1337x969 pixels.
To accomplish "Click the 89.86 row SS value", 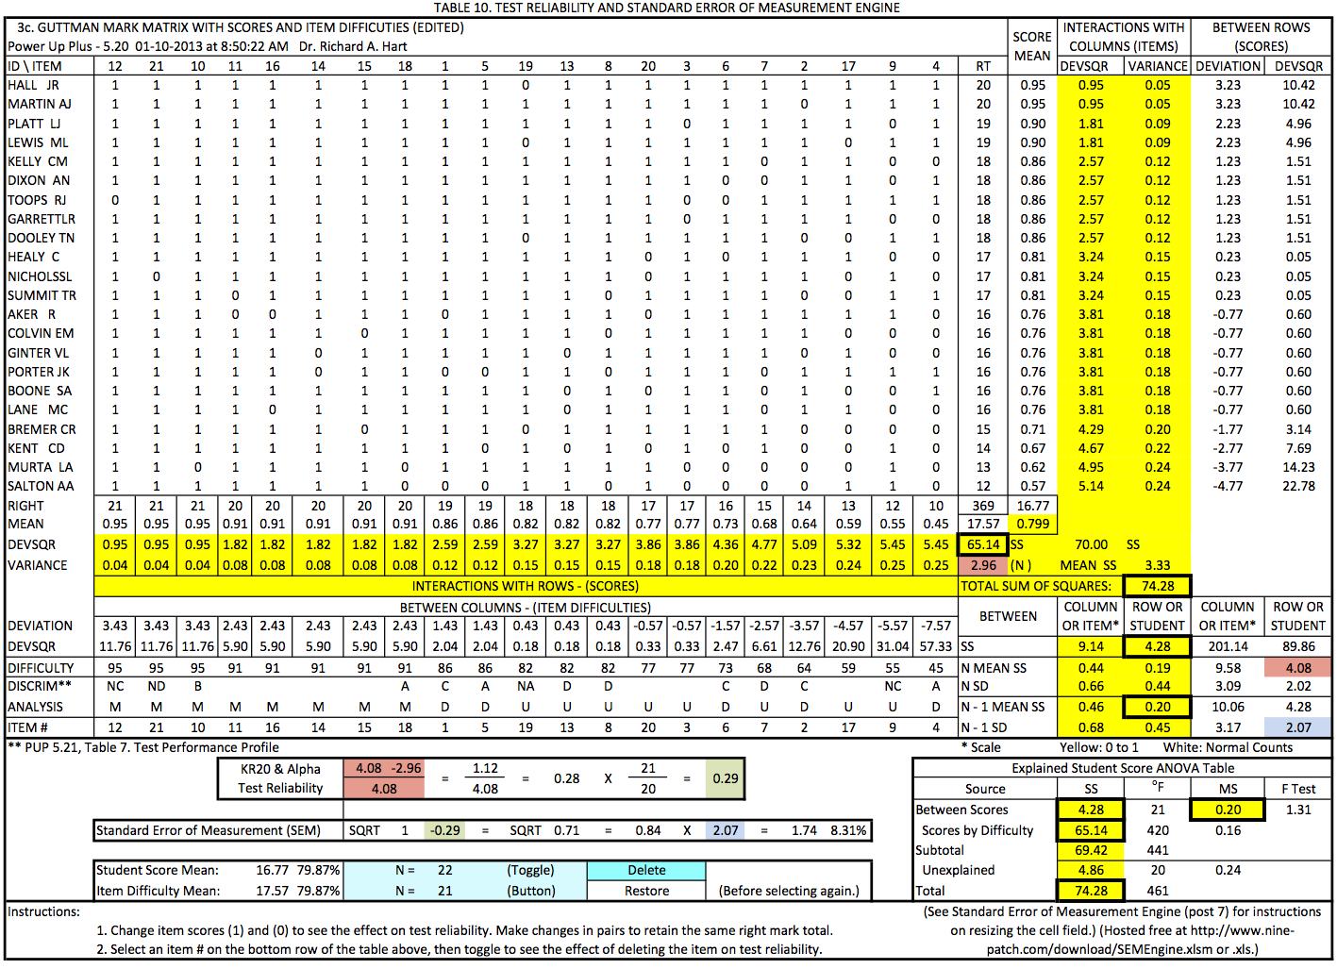I will [1297, 646].
